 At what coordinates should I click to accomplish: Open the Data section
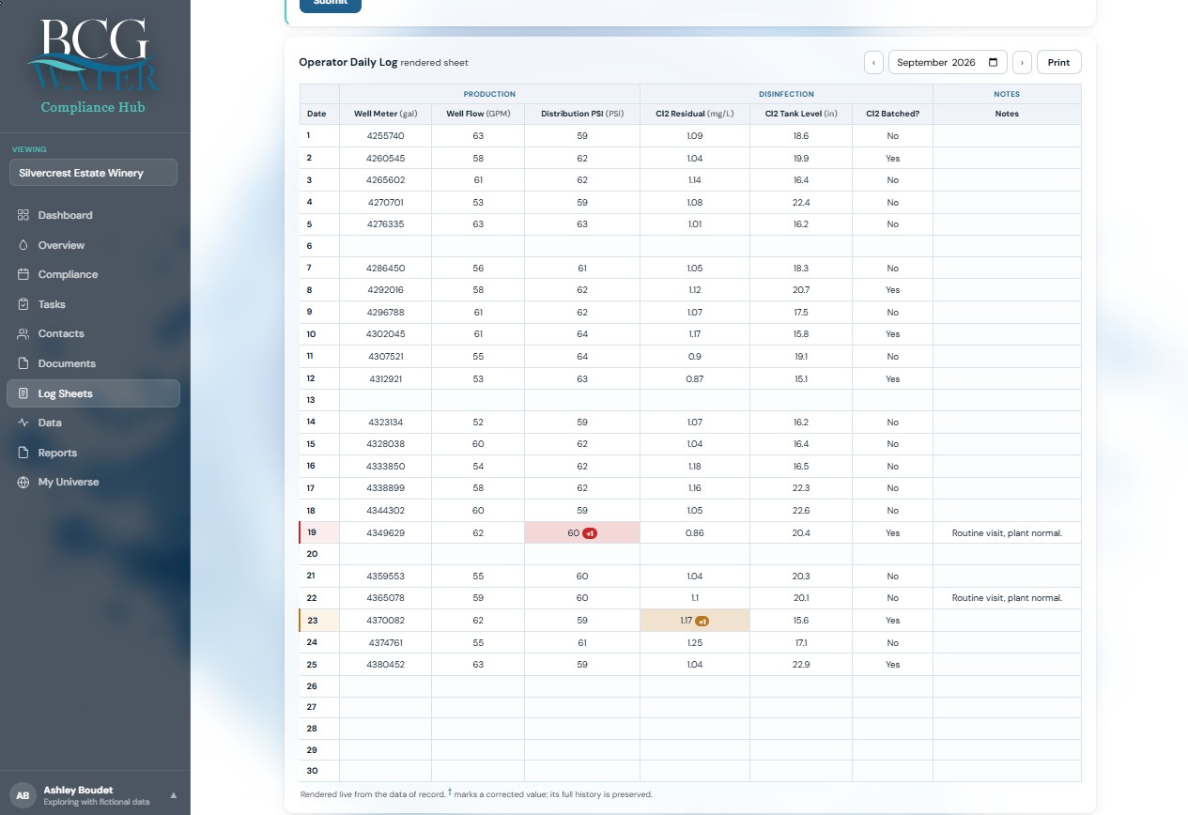[93, 423]
